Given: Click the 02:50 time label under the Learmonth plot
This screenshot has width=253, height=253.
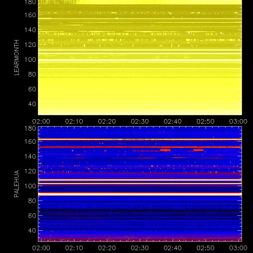Looking at the screenshot, I should click(206, 121).
